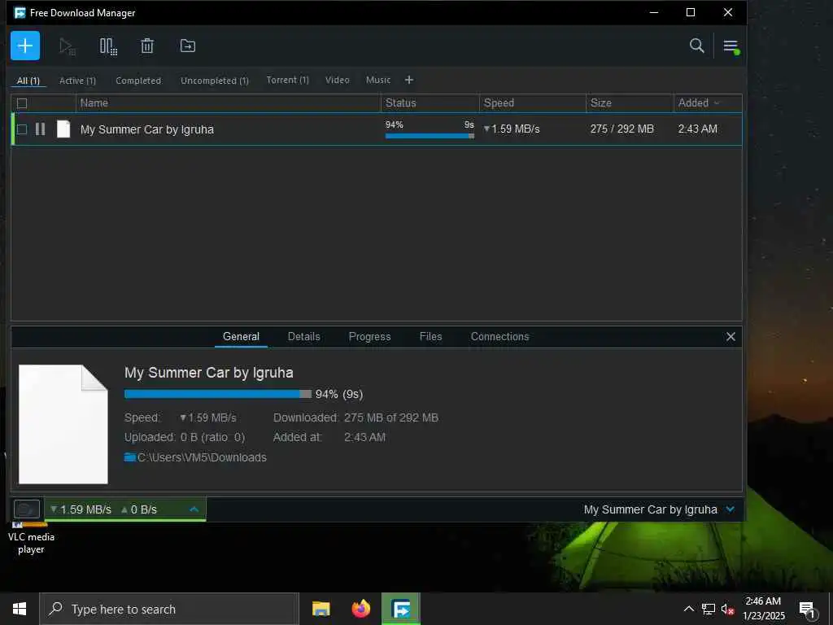This screenshot has height=625, width=833.
Task: Open the download folder path icon
Action: pyautogui.click(x=129, y=457)
